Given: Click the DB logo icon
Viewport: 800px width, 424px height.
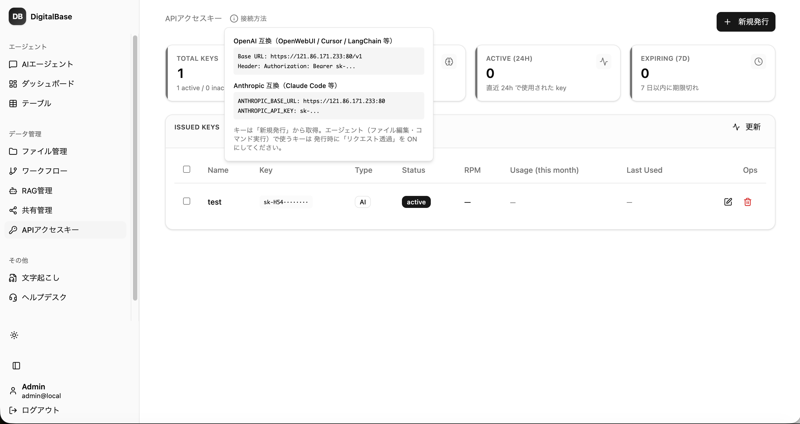Looking at the screenshot, I should [x=17, y=16].
